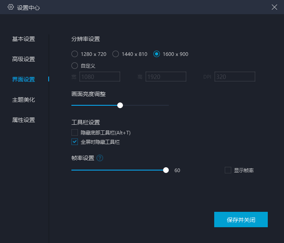This screenshot has height=243, width=284.
Task: Open the frame rate help question-mark icon
Action: pos(100,158)
